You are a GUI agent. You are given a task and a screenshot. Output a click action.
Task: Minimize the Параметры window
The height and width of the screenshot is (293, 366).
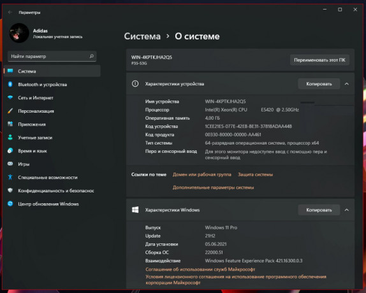tap(325, 10)
